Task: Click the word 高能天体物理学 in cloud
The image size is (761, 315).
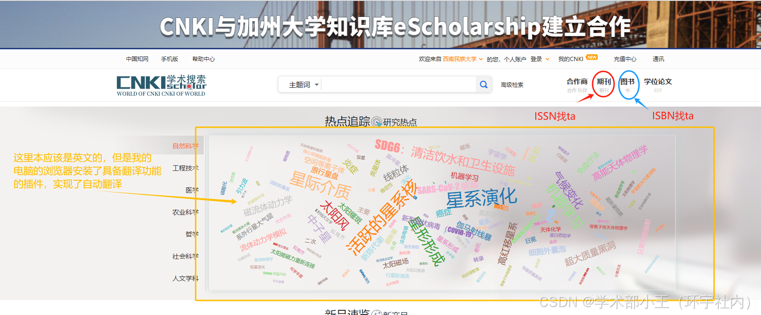Action: point(620,163)
